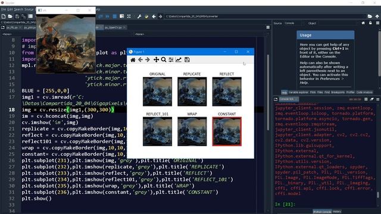Open Edit axis parameters in Figure 1
Viewport: 381px width, 214px height.
(179, 59)
